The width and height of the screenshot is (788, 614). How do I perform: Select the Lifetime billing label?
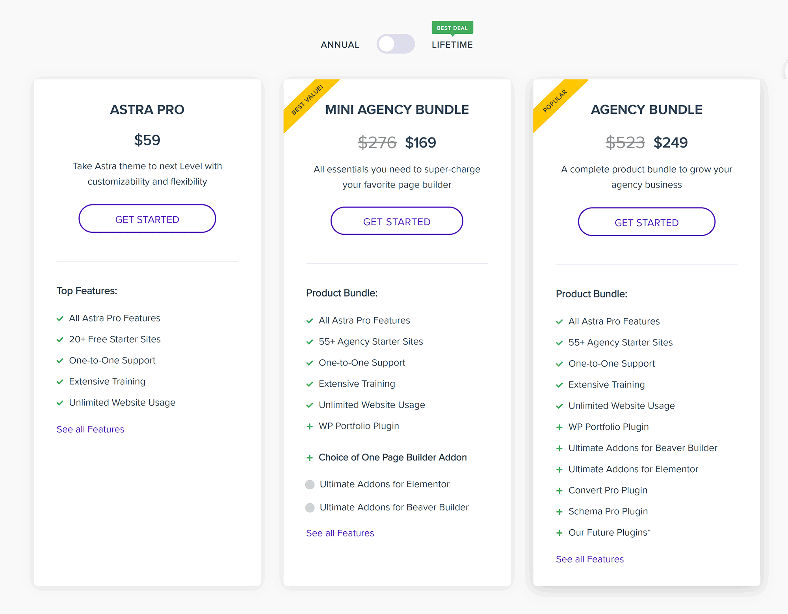[x=452, y=45]
